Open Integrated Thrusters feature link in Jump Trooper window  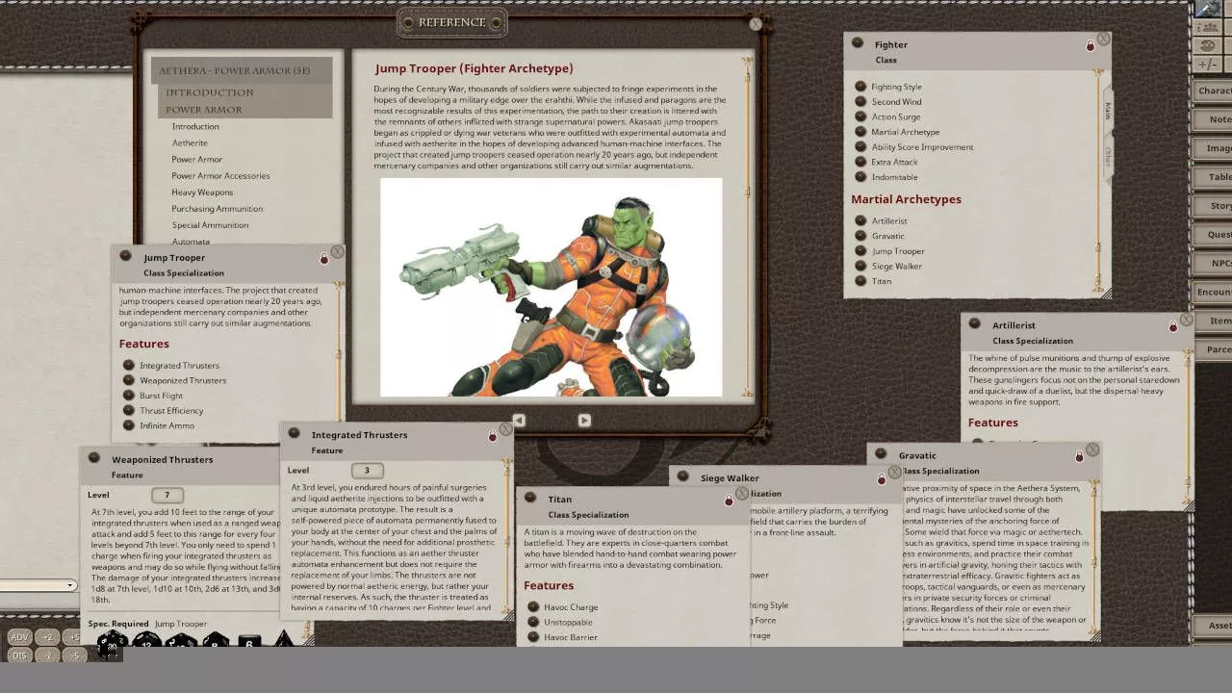(x=129, y=365)
